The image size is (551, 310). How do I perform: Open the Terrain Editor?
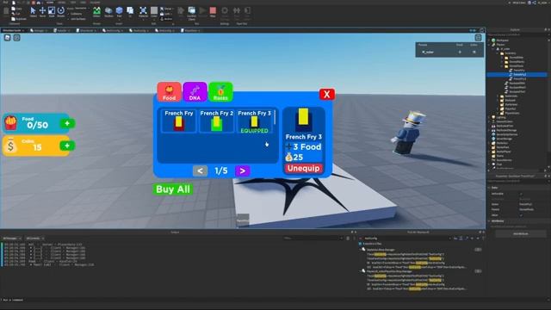coord(96,11)
